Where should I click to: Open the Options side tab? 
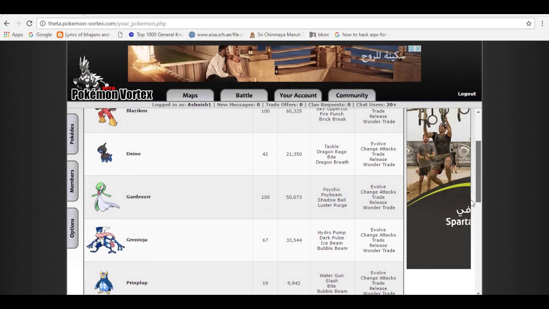[72, 228]
